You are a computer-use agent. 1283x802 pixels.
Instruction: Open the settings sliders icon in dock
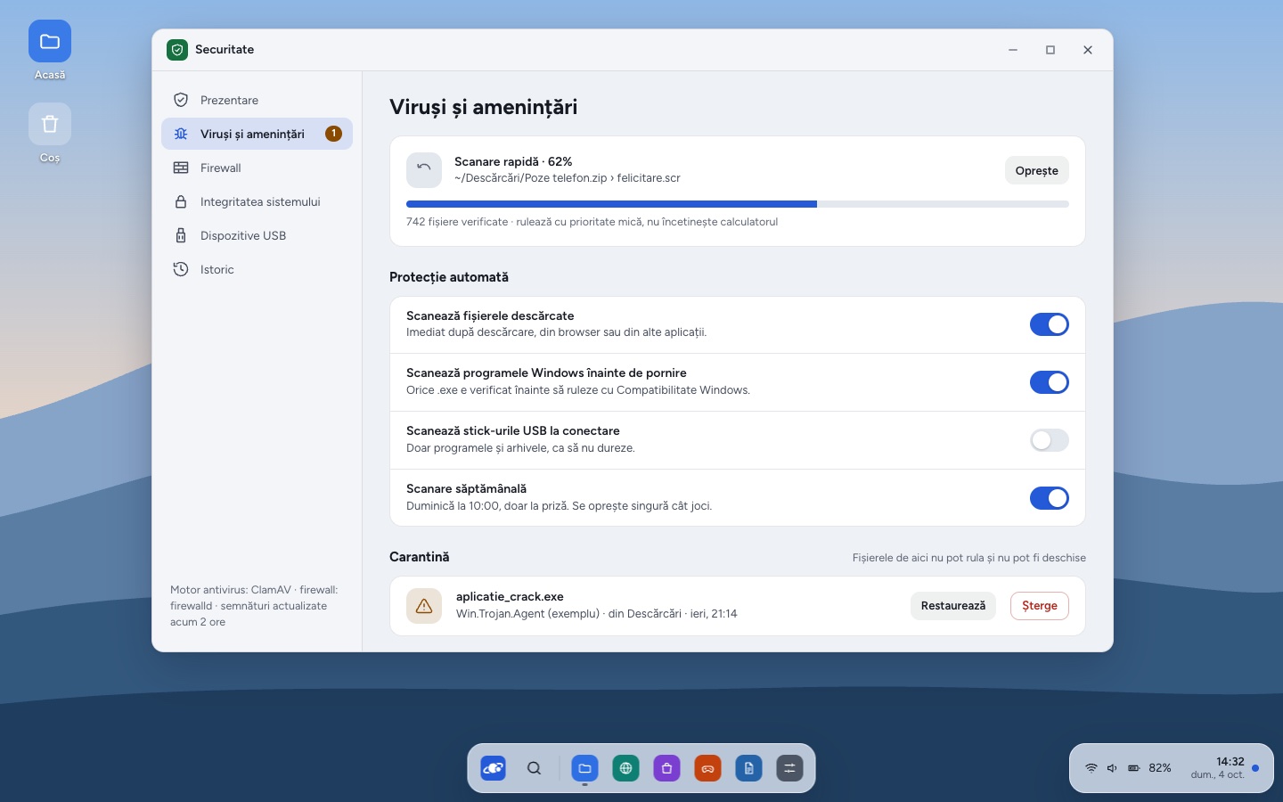789,768
